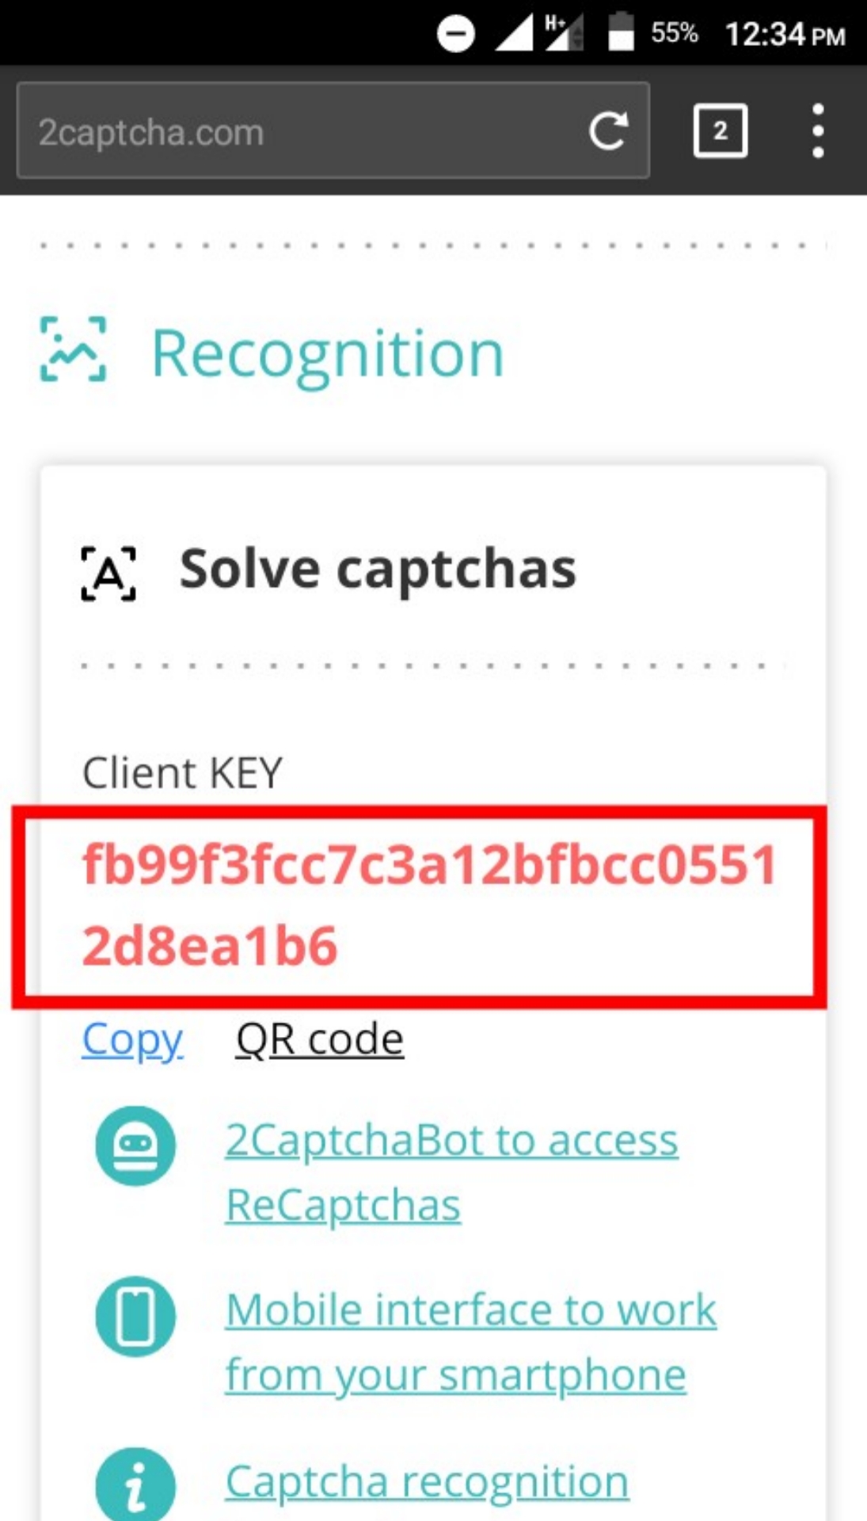Click the Copy link under the key
Screen dimensions: 867x1521
pos(132,1039)
